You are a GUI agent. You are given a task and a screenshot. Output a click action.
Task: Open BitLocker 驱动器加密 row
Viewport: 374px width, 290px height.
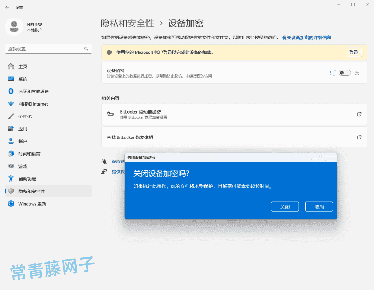coord(234,114)
